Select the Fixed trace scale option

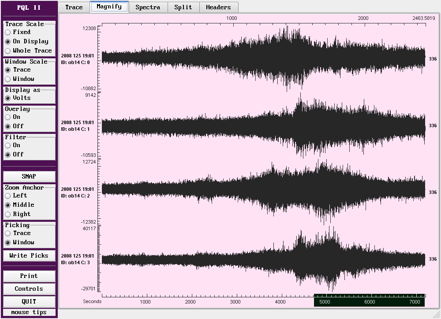(x=8, y=32)
